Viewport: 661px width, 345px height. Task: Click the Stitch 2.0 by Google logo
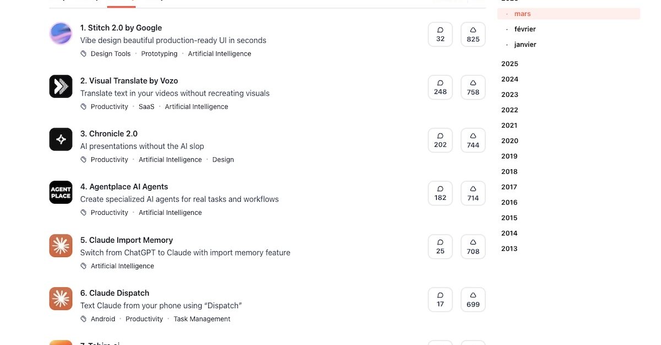61,34
